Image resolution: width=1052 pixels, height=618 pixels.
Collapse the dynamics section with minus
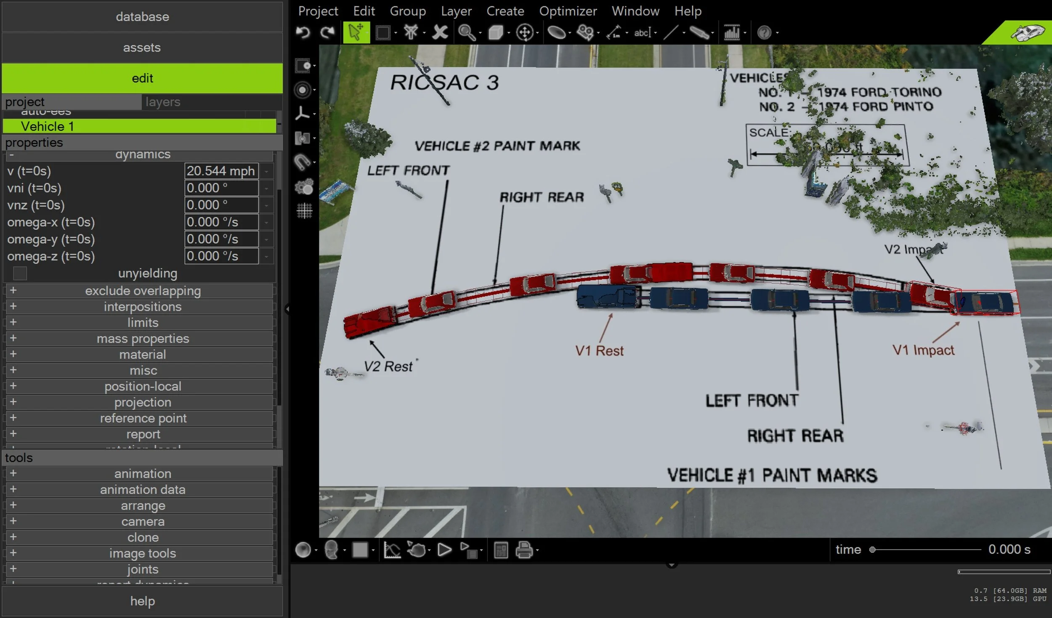click(x=11, y=155)
